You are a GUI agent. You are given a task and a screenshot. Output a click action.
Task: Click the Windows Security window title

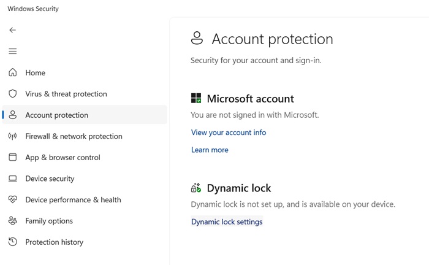click(x=33, y=9)
